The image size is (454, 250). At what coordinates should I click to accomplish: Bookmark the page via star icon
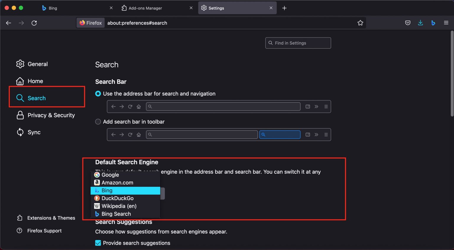(360, 23)
